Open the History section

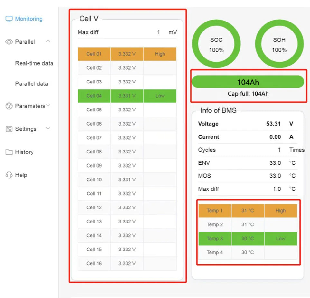tap(24, 152)
